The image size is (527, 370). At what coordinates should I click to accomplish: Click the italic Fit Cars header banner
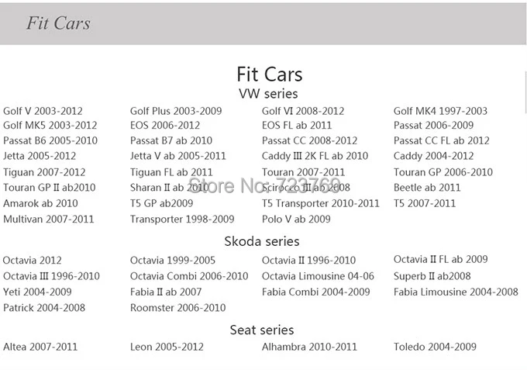pyautogui.click(x=263, y=23)
